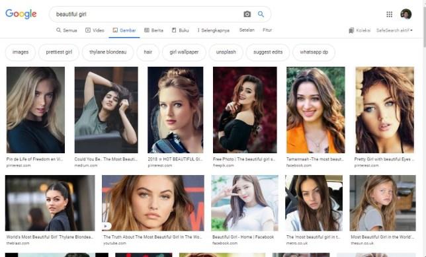This screenshot has height=257, width=426.
Task: Open the metro.co.uk image result
Action: 314,203
